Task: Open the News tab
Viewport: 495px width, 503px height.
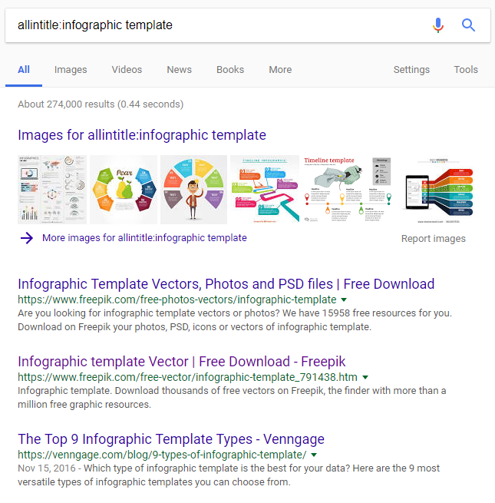Action: tap(180, 70)
